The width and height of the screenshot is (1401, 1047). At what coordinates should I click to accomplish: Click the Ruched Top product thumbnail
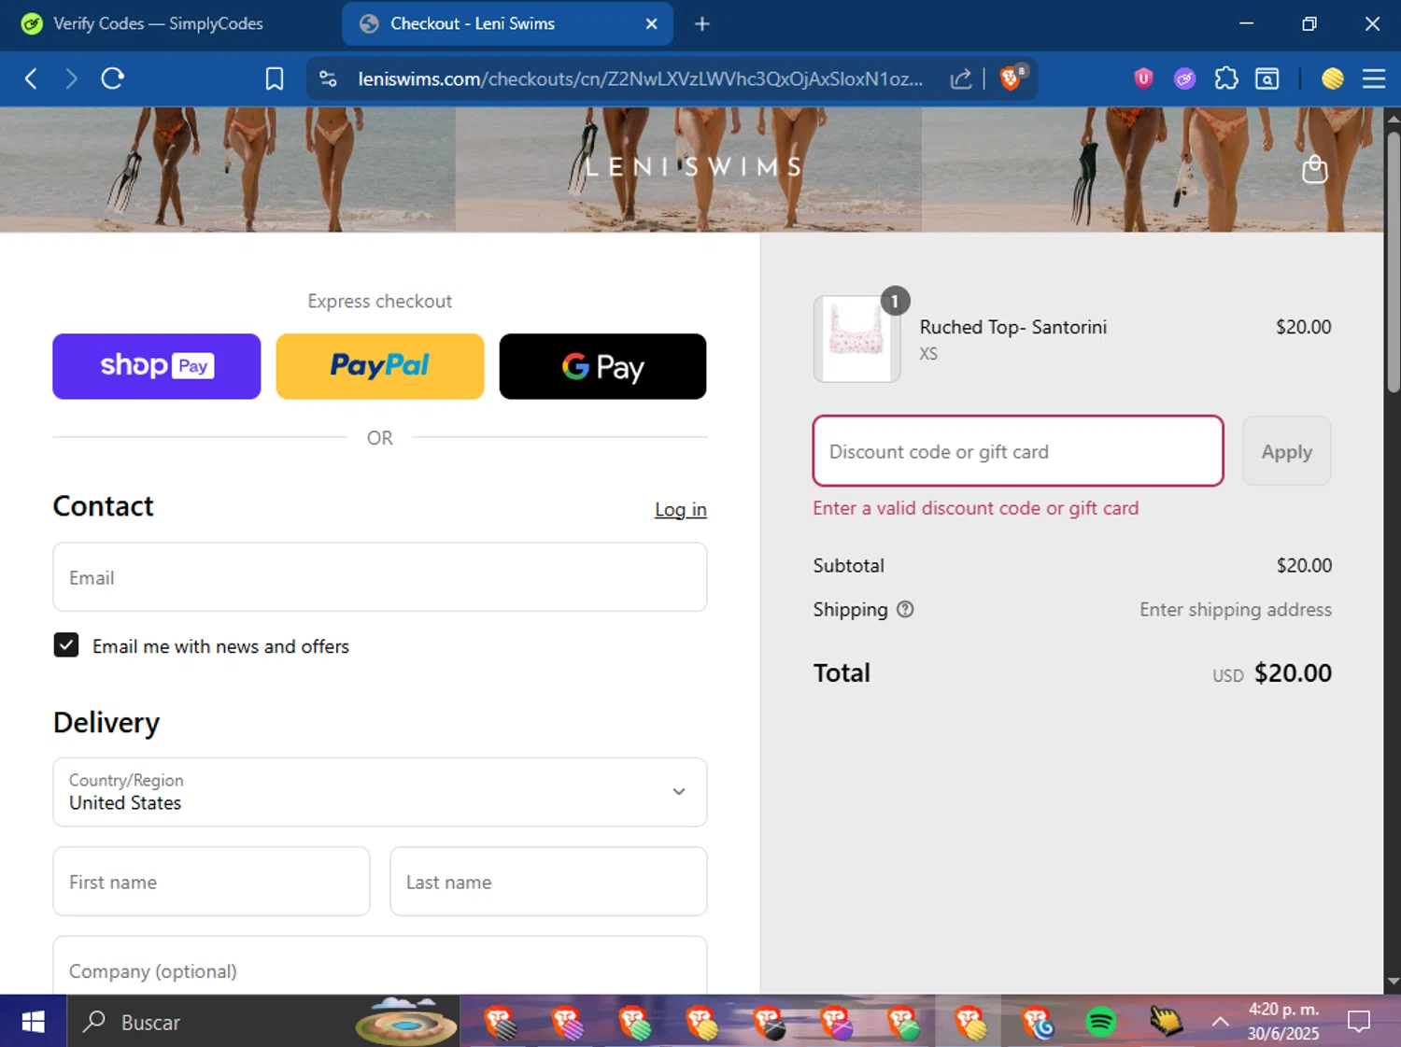857,339
